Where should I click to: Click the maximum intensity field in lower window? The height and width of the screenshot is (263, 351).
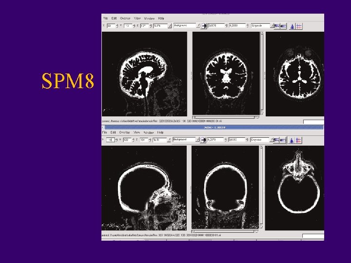coord(236,140)
